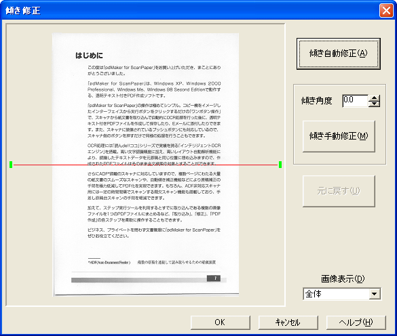Open help with the ヘルプ(H) button
The height and width of the screenshot is (336, 397).
click(x=356, y=322)
